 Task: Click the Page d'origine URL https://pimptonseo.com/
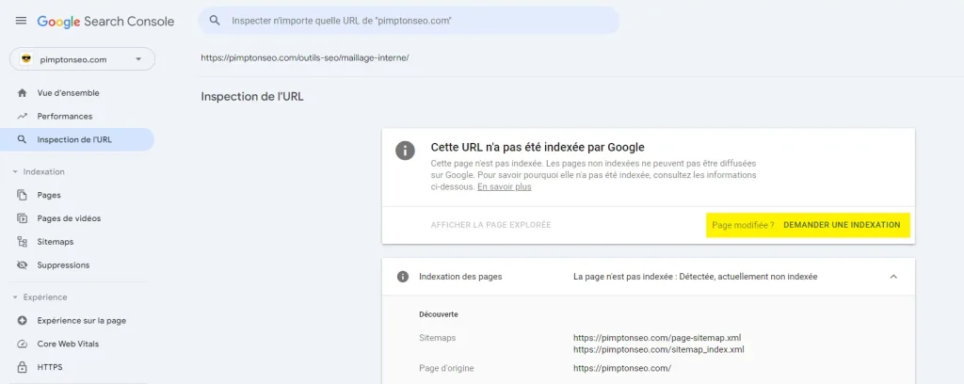[622, 368]
